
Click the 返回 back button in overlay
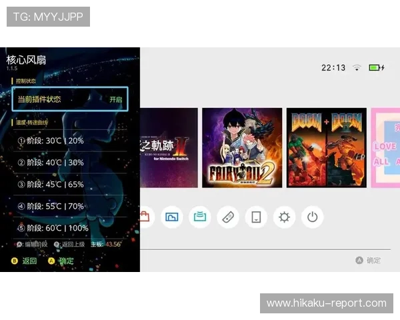pyautogui.click(x=24, y=261)
